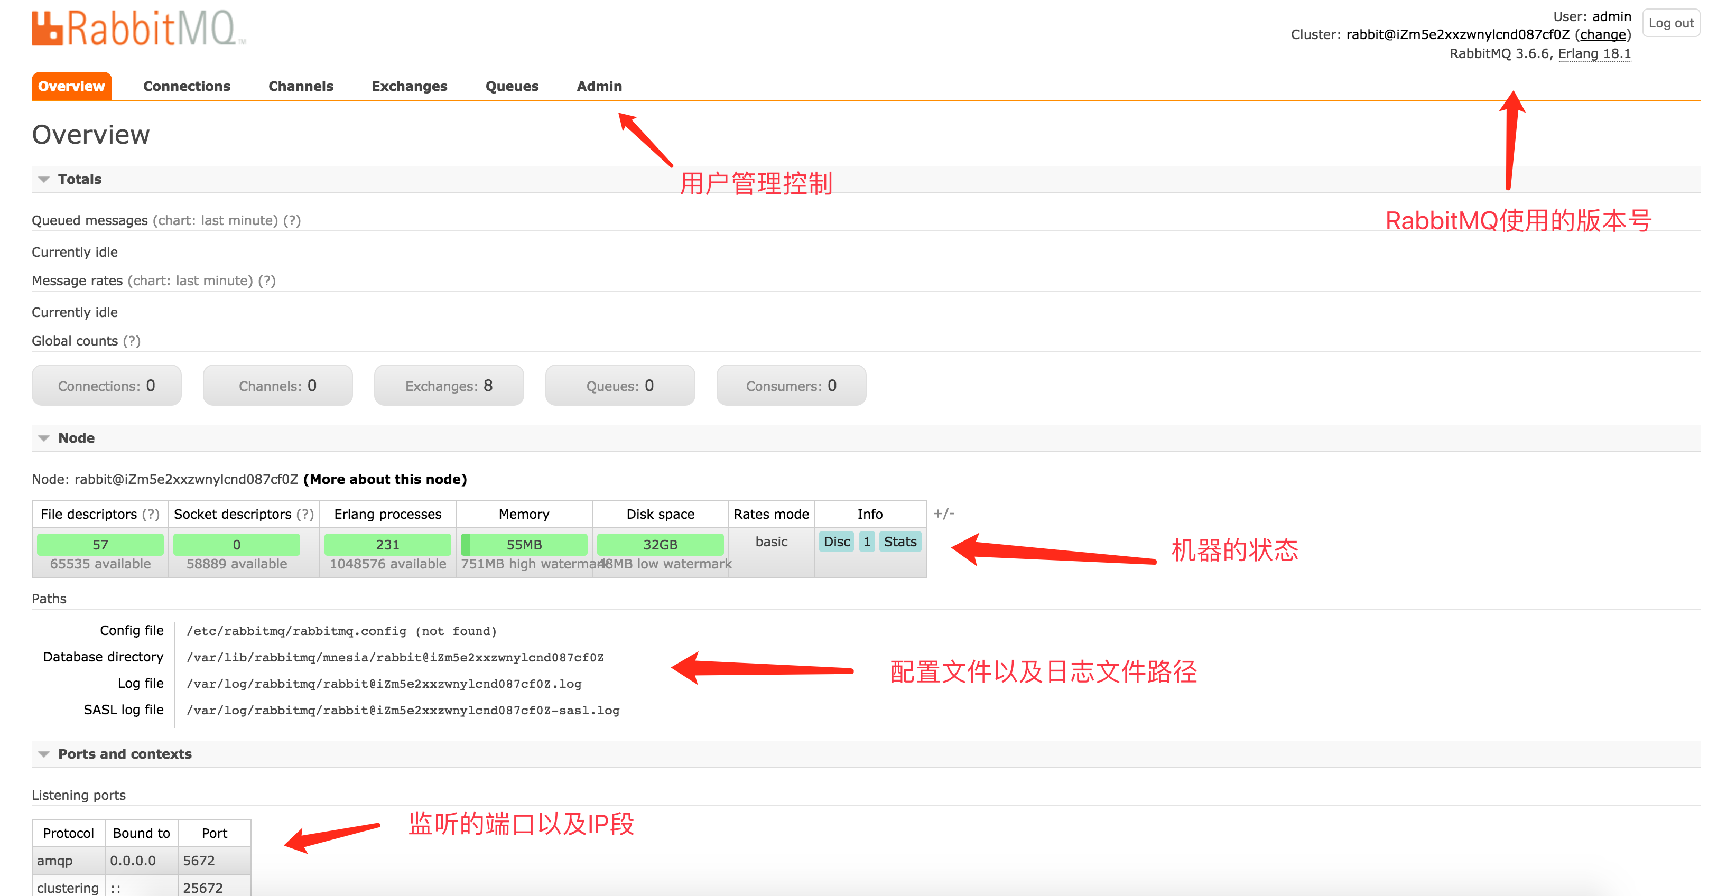Open the Exchanges tab

(x=409, y=86)
